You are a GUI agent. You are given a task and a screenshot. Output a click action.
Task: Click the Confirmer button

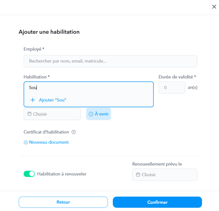click(157, 202)
